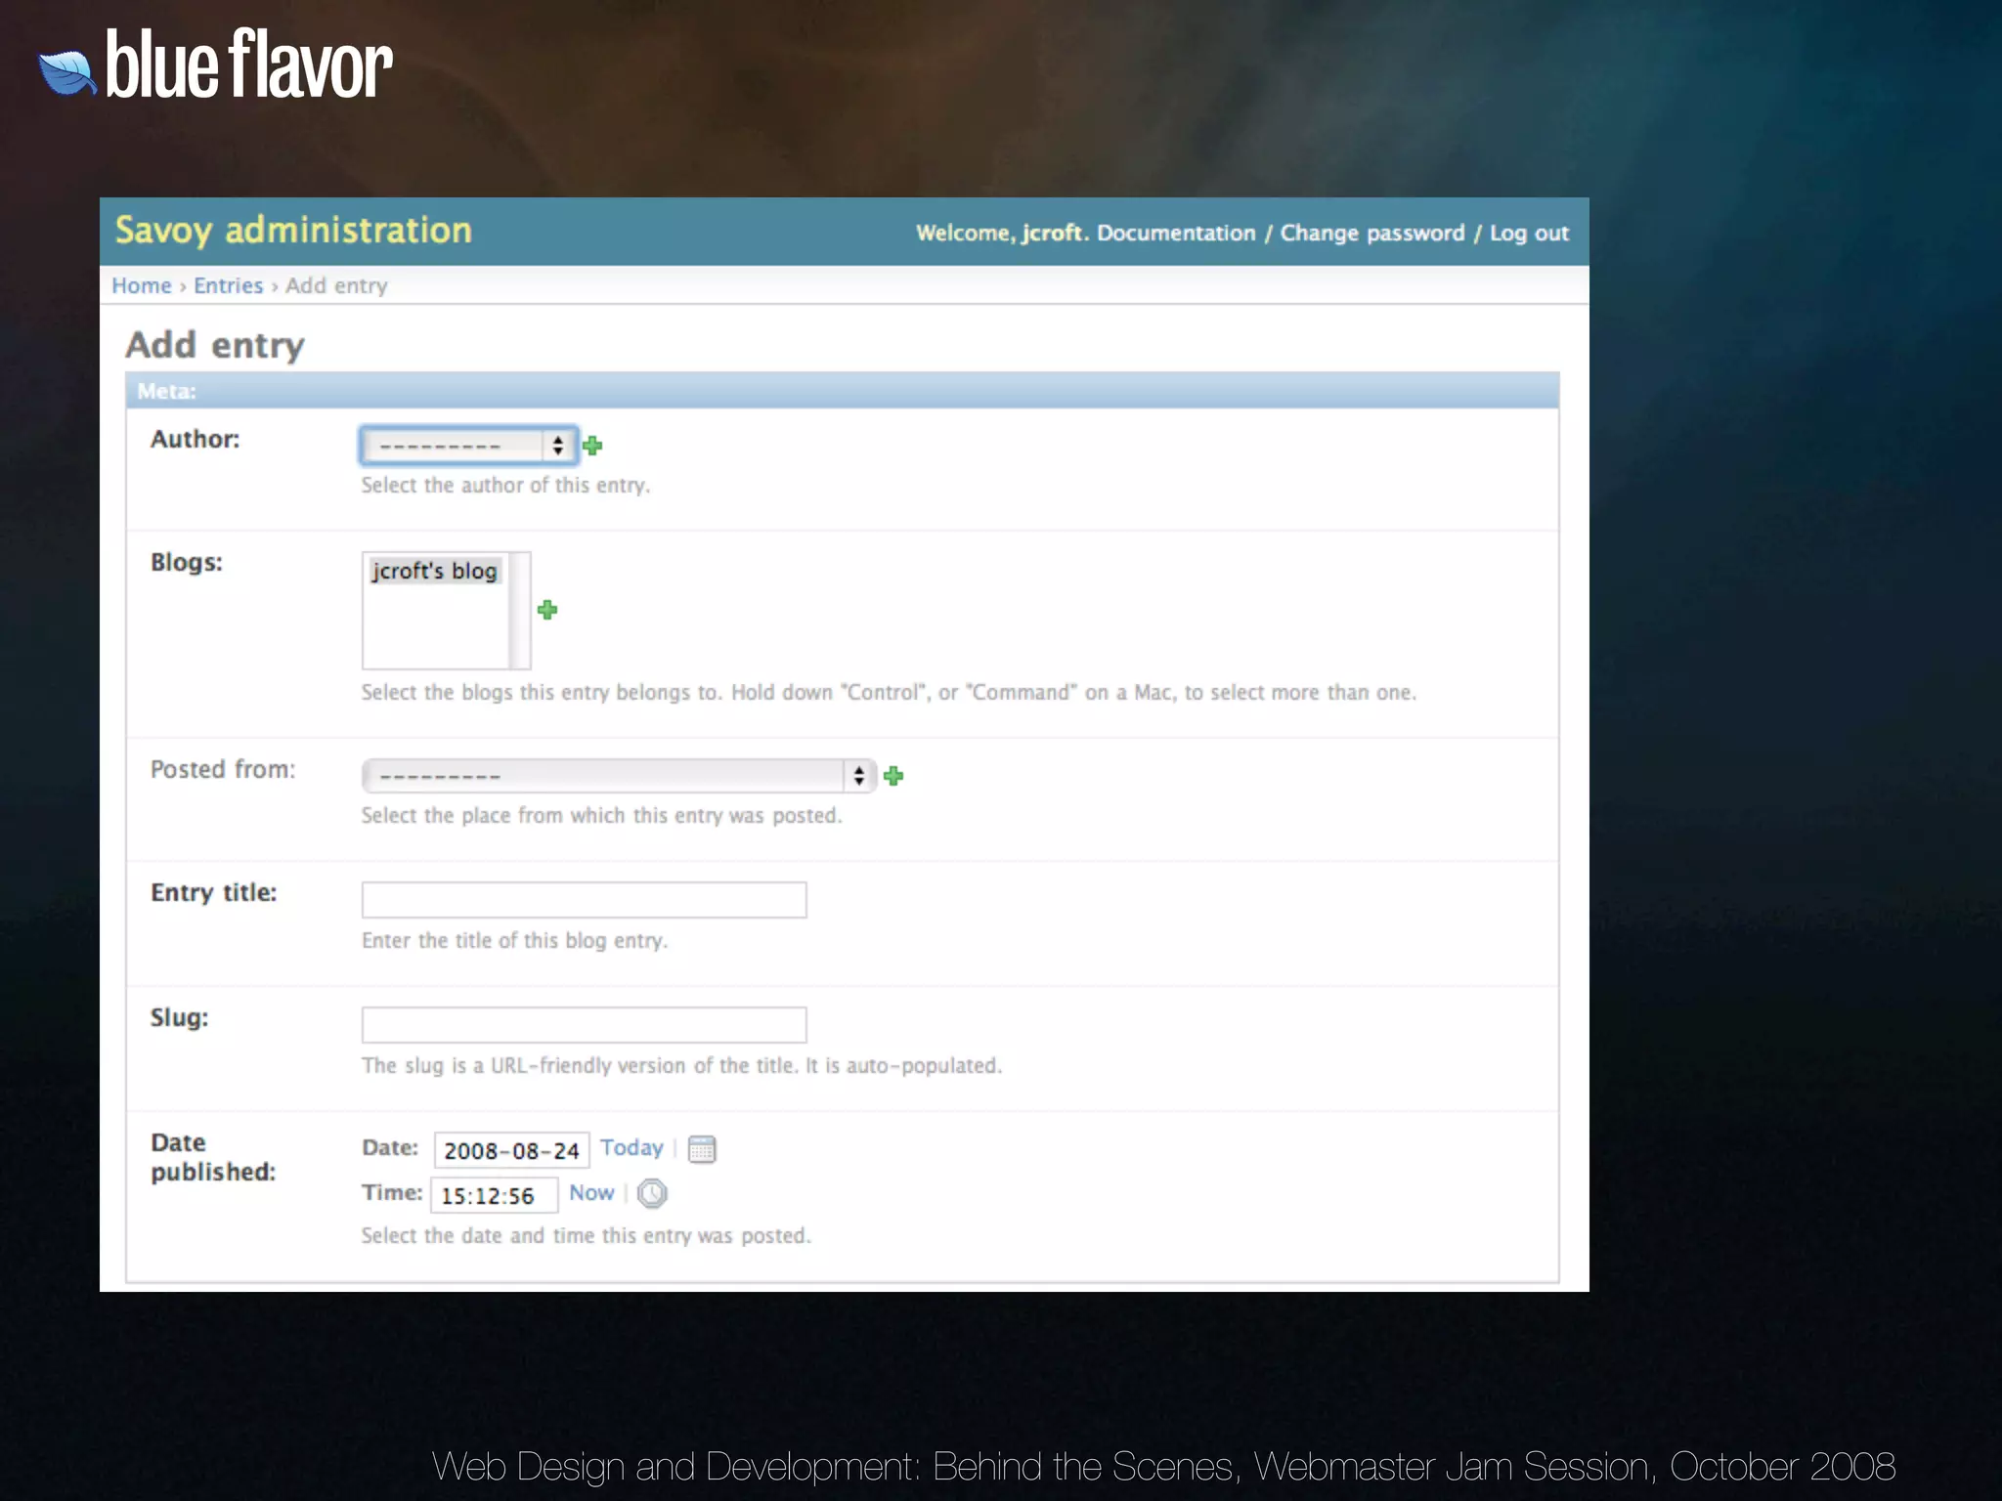
Task: Click the Date field showing 2008-08-24
Action: click(511, 1150)
